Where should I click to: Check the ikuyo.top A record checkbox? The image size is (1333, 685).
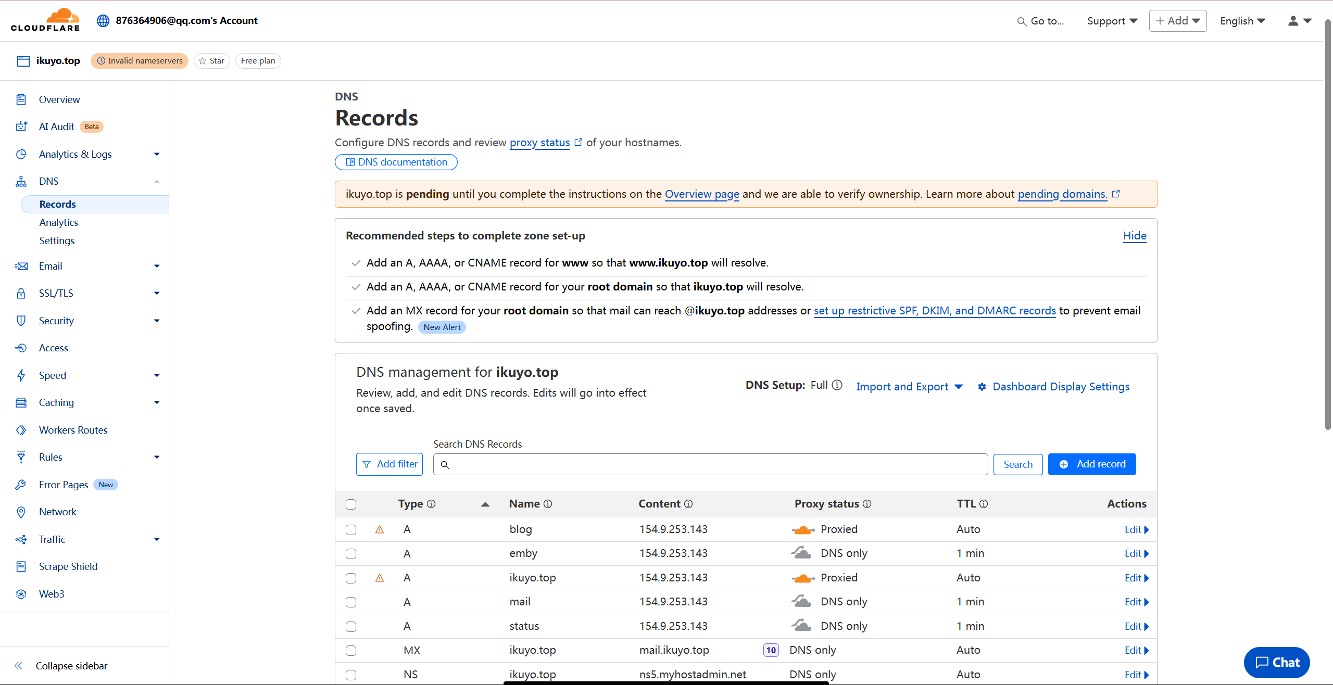(351, 578)
